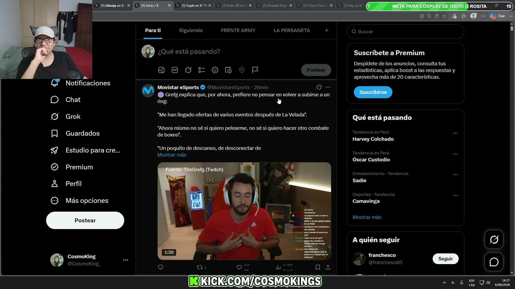Open the taskbar volume control
The image size is (515, 289).
(x=488, y=283)
